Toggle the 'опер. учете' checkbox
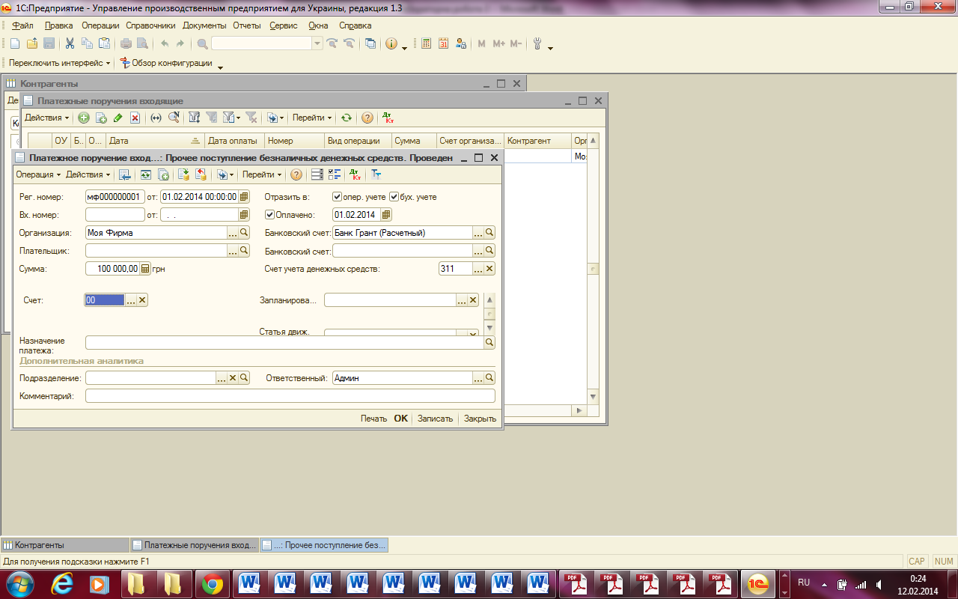This screenshot has height=599, width=958. coord(338,197)
